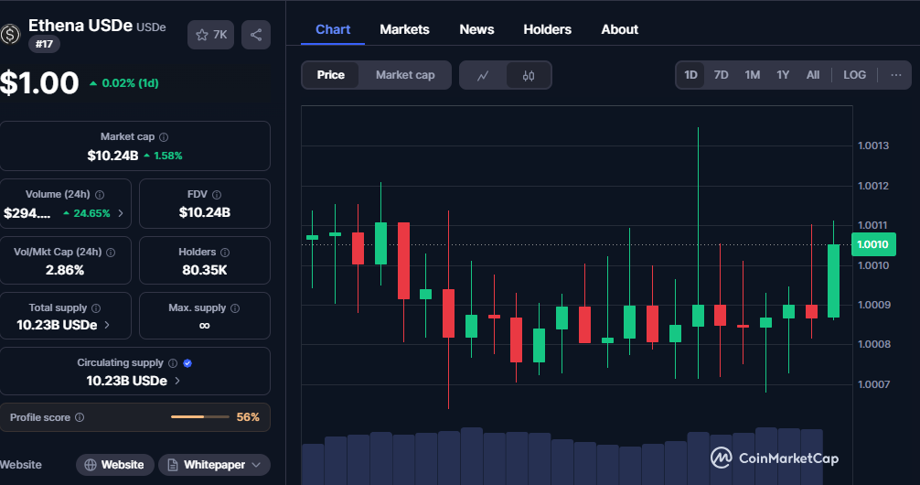Open the chart more options ellipsis

(x=895, y=75)
